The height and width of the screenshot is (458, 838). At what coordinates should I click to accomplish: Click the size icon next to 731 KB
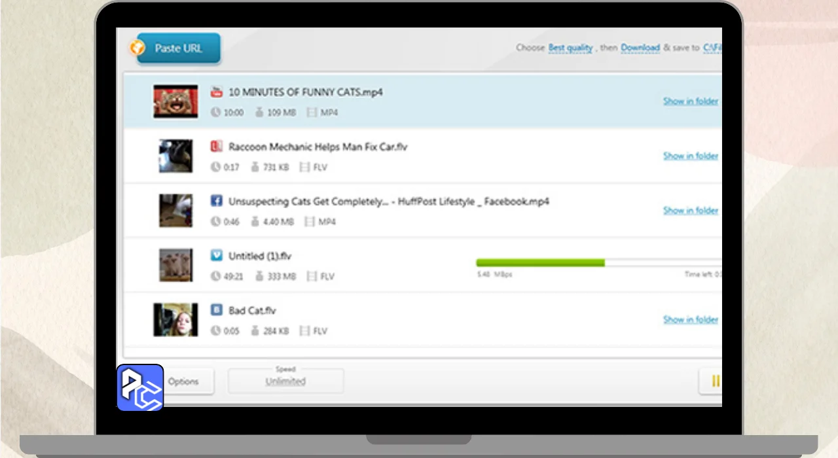pos(255,167)
